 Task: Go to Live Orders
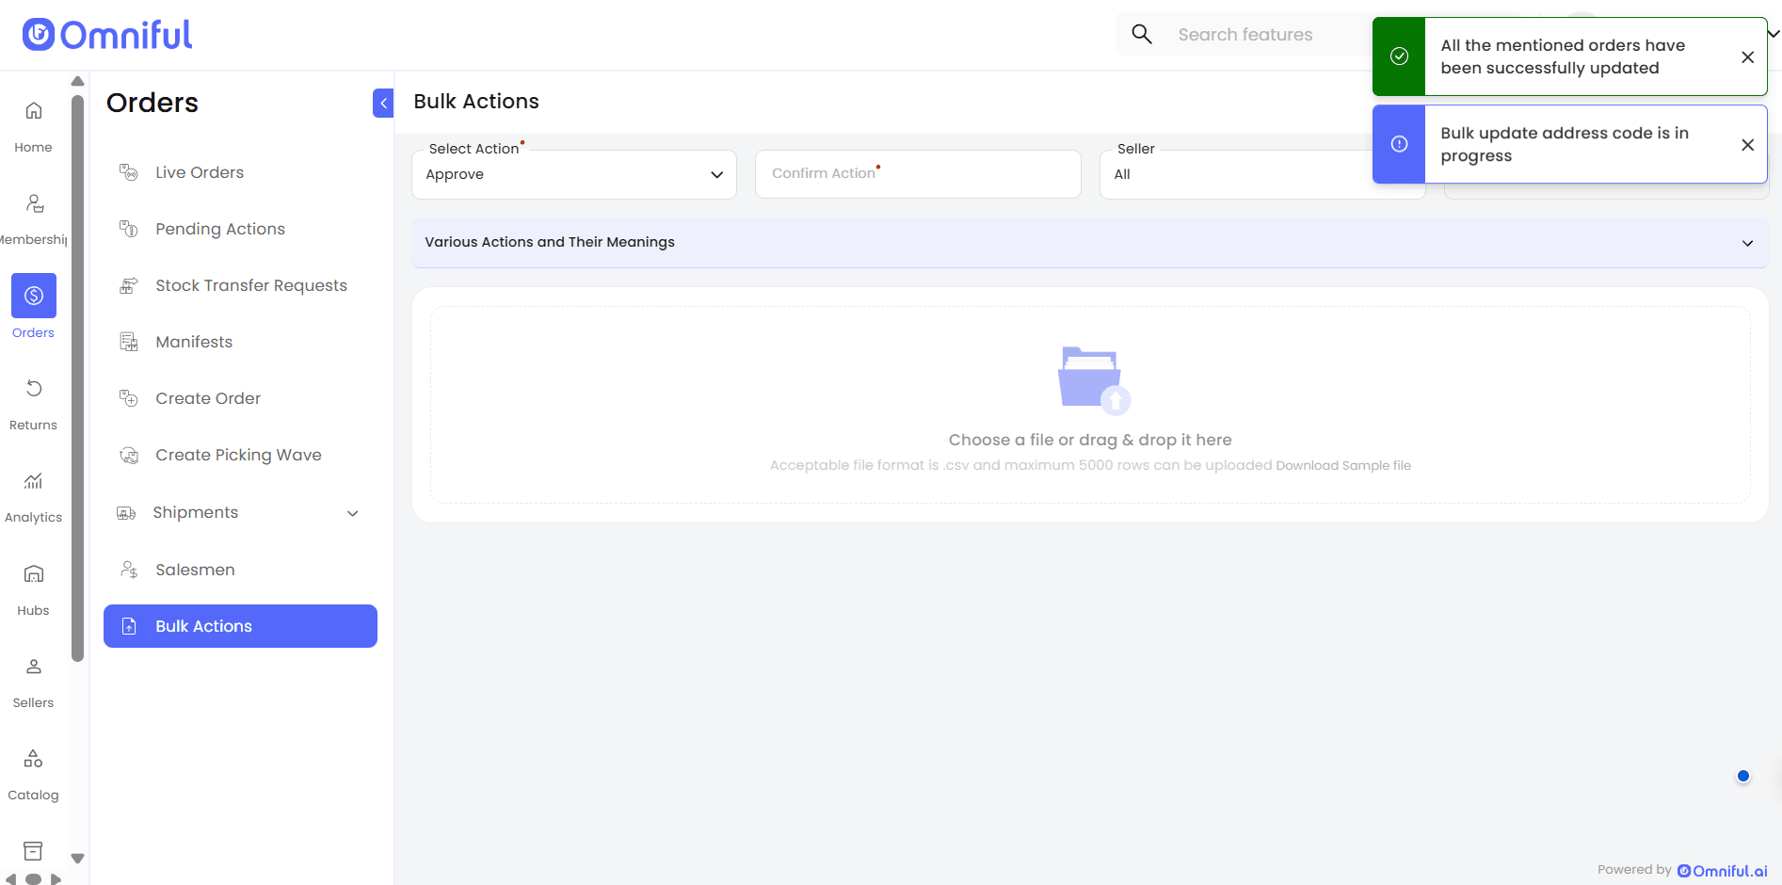click(200, 172)
